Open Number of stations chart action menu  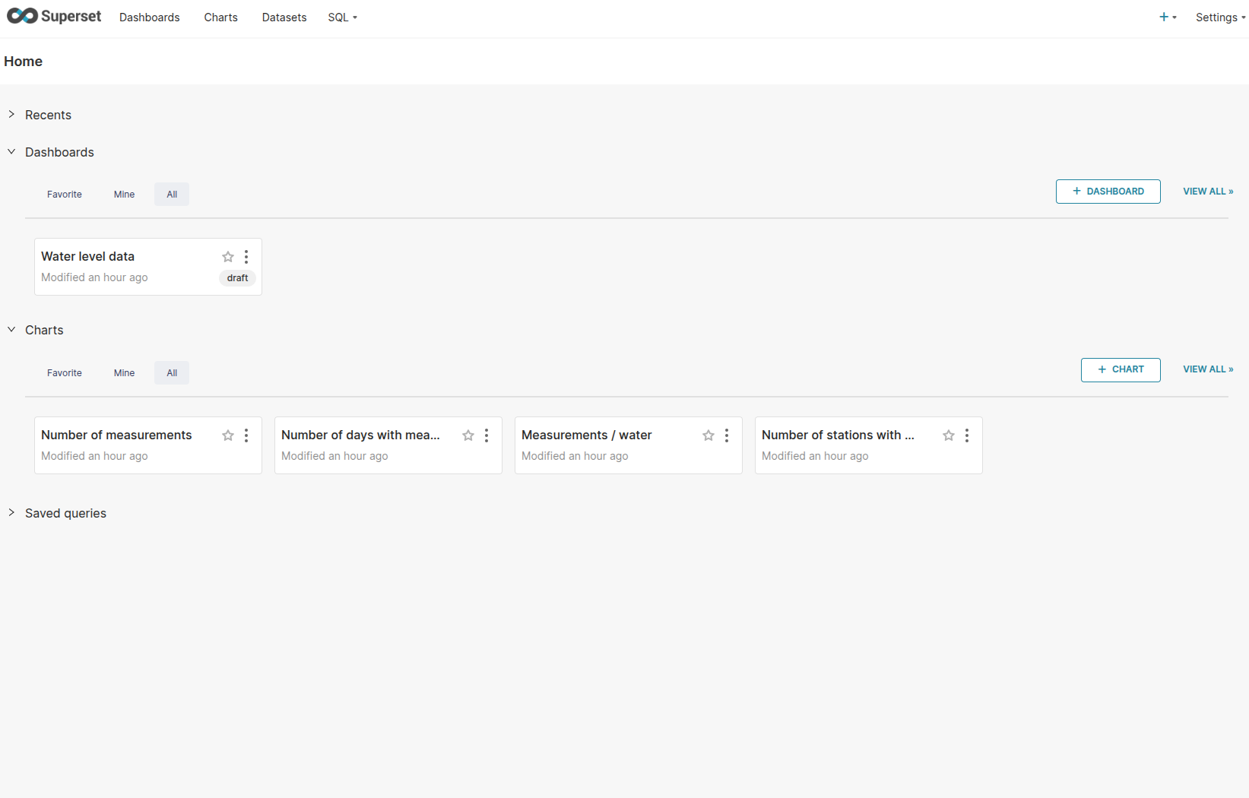[x=967, y=435]
